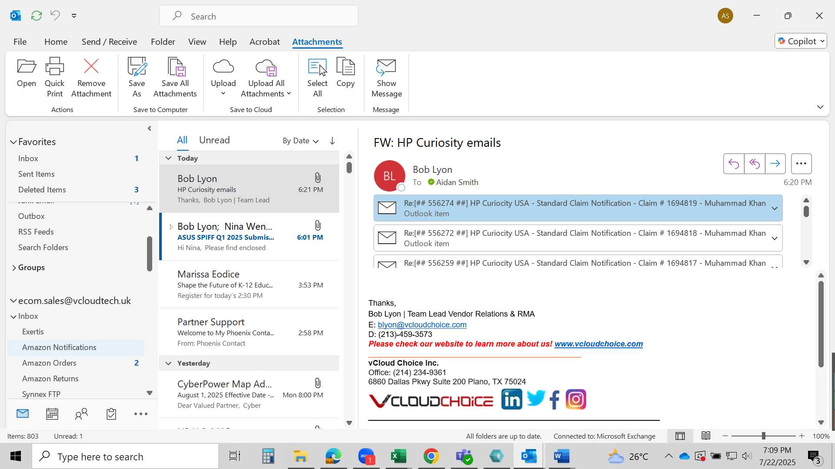The image size is (835, 469).
Task: Open Marissa Eodice email
Action: pos(249,284)
